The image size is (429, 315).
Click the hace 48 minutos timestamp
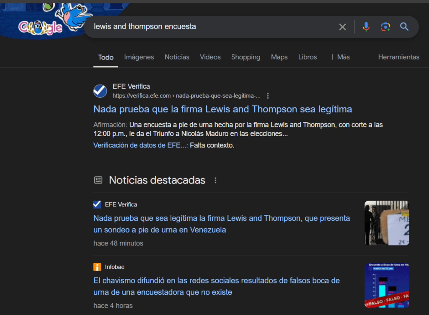click(118, 243)
